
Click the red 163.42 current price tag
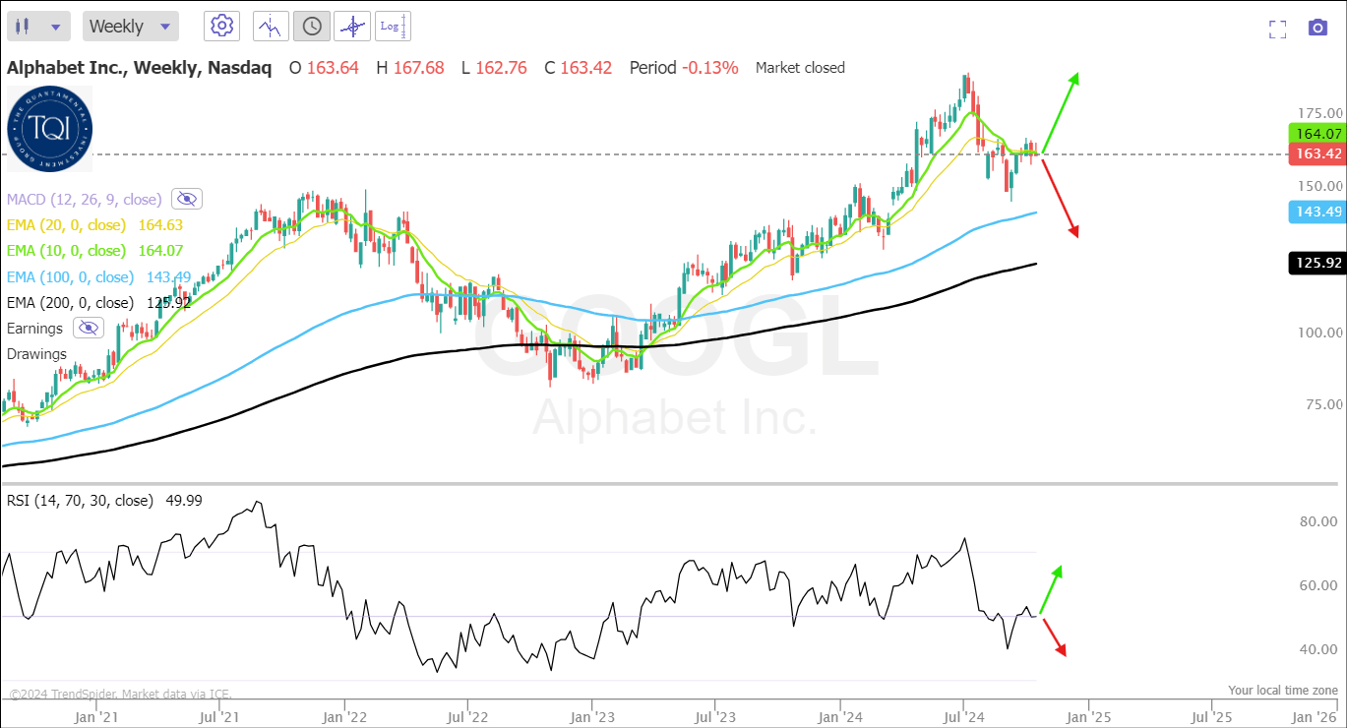point(1316,153)
